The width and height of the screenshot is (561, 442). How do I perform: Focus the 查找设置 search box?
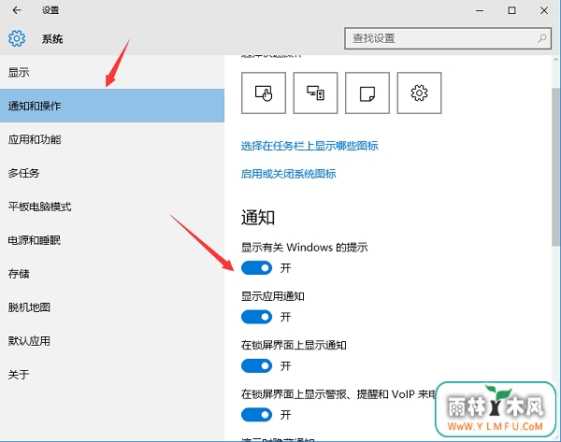point(448,38)
